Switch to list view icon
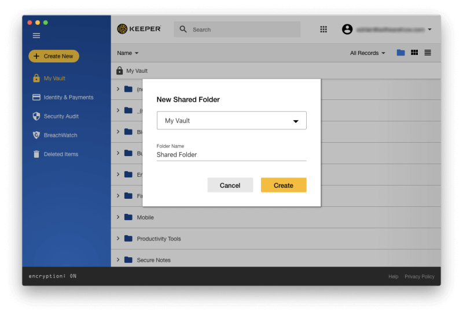The height and width of the screenshot is (315, 463). (428, 53)
